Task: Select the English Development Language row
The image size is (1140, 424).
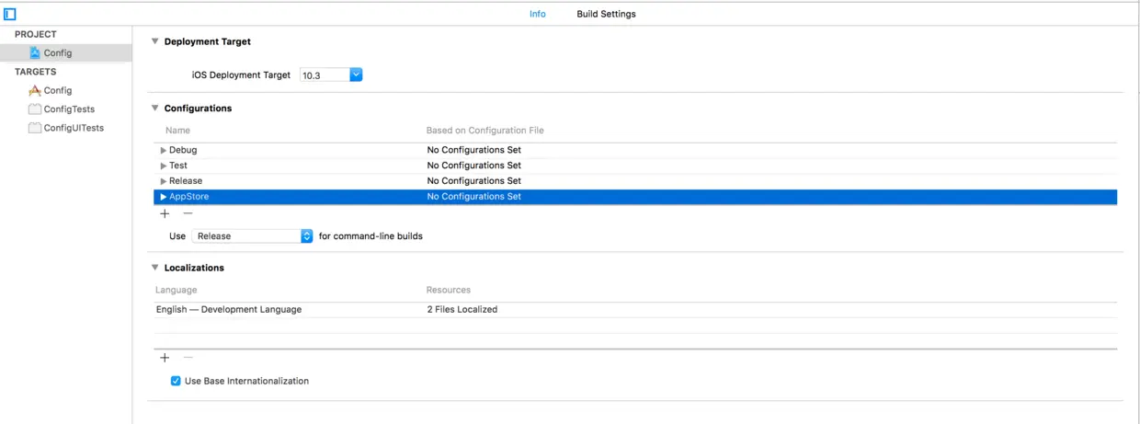Action: 229,310
